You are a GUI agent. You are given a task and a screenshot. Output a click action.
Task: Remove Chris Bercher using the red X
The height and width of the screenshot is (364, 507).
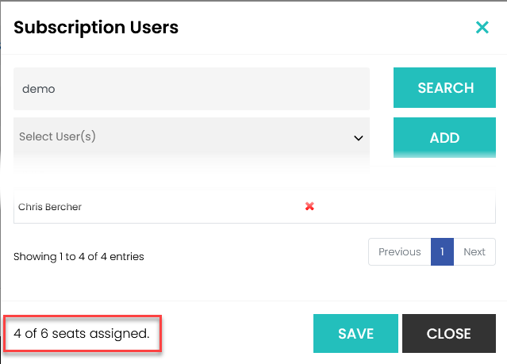(x=309, y=206)
